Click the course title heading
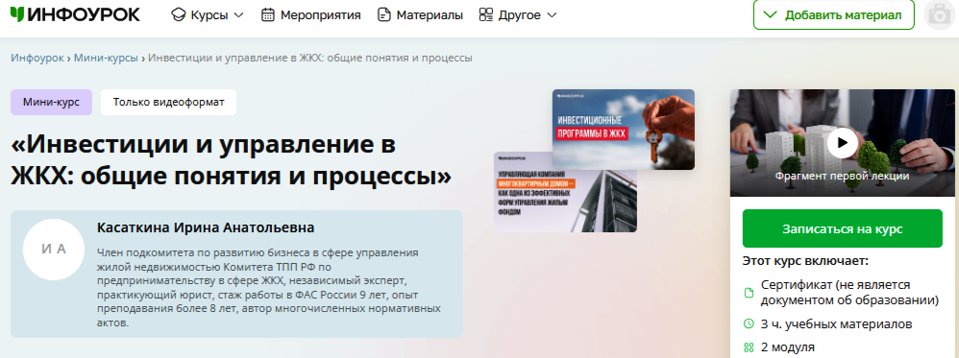Image resolution: width=959 pixels, height=358 pixels. [232, 160]
